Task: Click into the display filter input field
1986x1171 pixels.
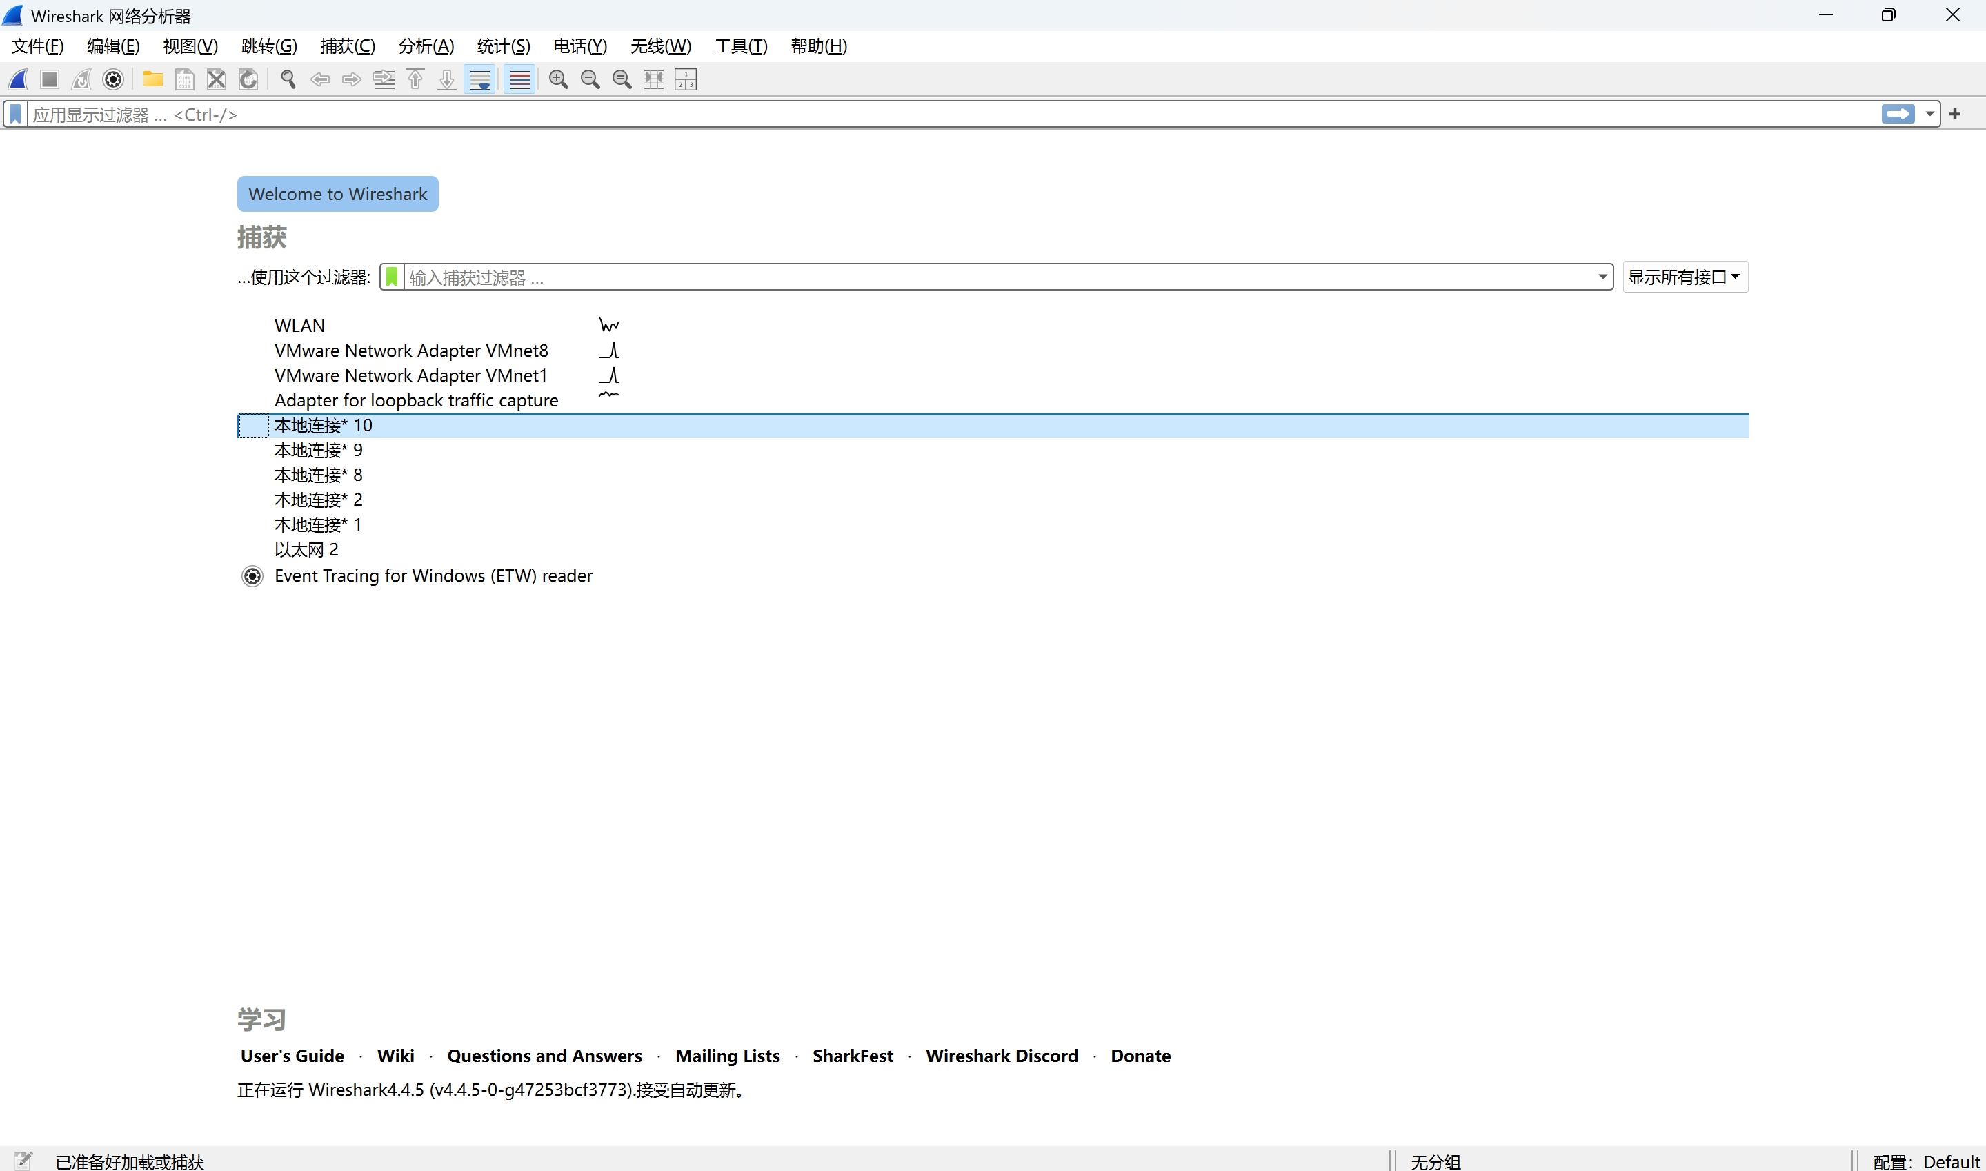Action: tap(946, 115)
